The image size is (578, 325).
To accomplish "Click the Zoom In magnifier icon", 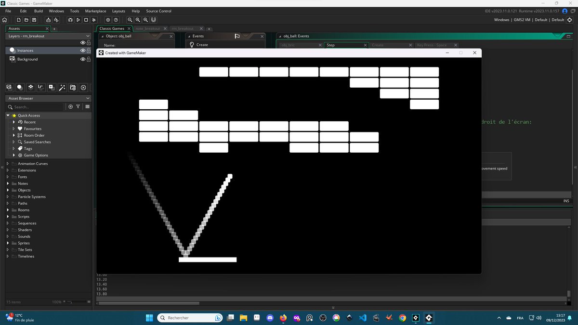I will (x=145, y=20).
